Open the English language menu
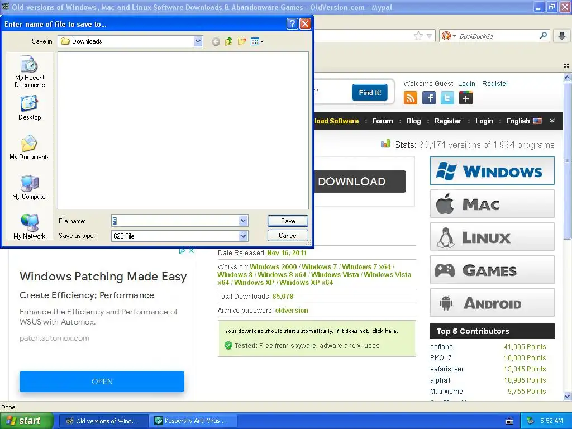572x429 pixels. 524,121
